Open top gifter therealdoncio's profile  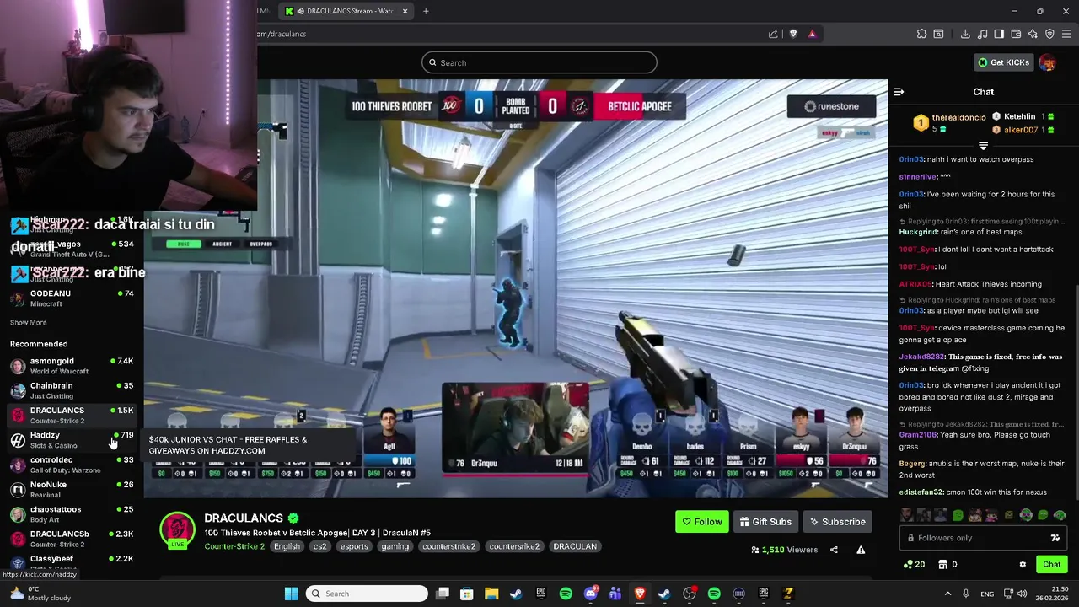(x=958, y=117)
